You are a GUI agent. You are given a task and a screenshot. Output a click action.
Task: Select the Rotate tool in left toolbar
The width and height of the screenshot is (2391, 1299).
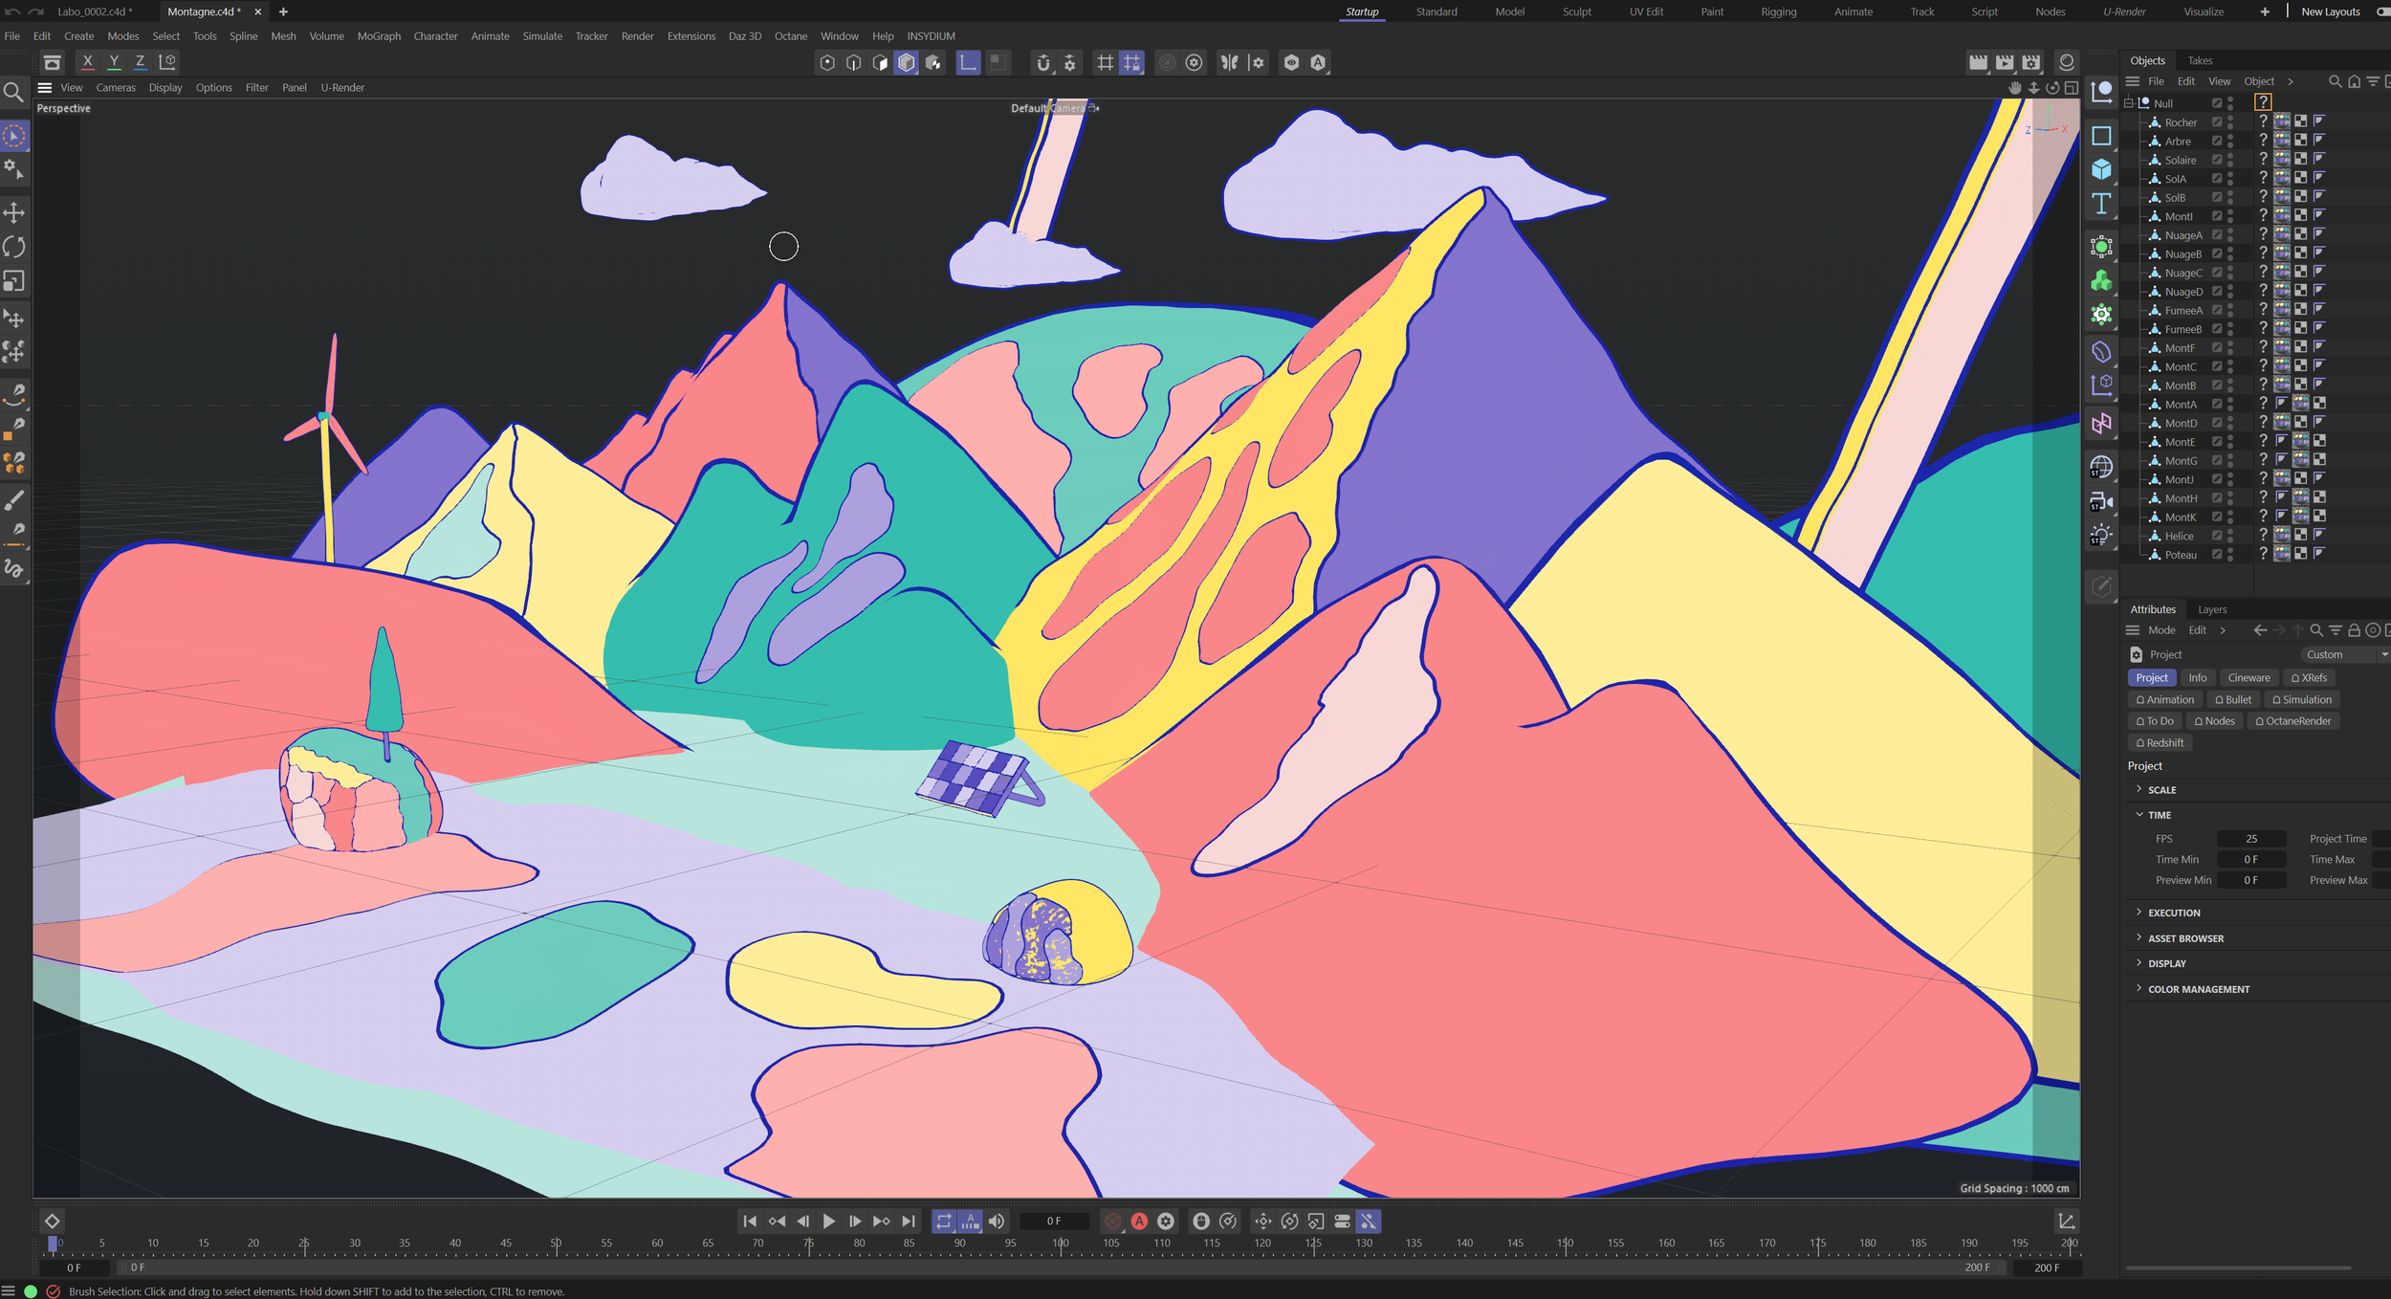click(x=14, y=247)
